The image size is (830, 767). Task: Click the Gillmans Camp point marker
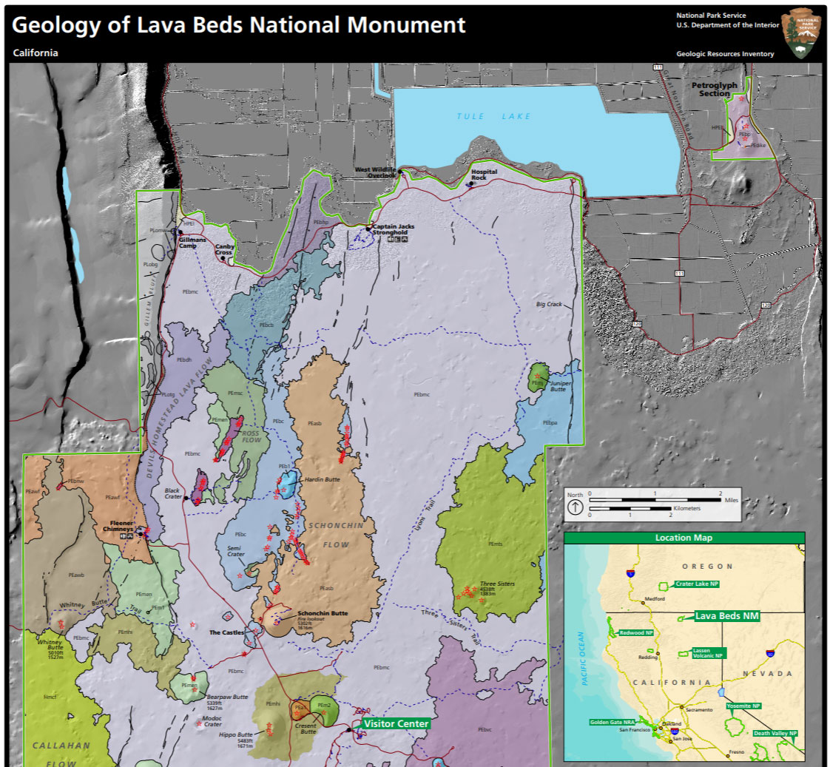pyautogui.click(x=180, y=232)
